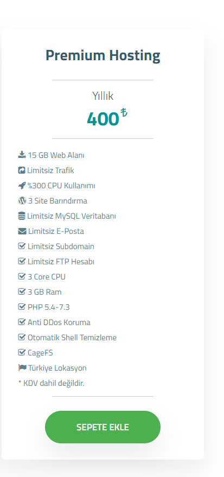Click the checkmark beside CageFS
Image resolution: width=224 pixels, height=477 pixels.
(x=22, y=353)
